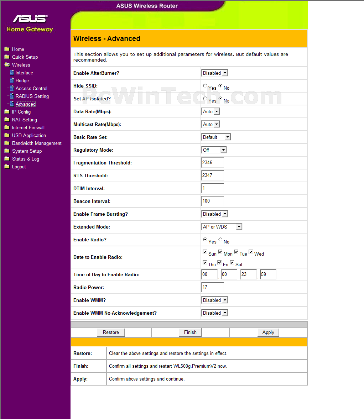Screen dimensions: 364x419
Task: Click the NAT Setting folder icon
Action: click(7, 120)
